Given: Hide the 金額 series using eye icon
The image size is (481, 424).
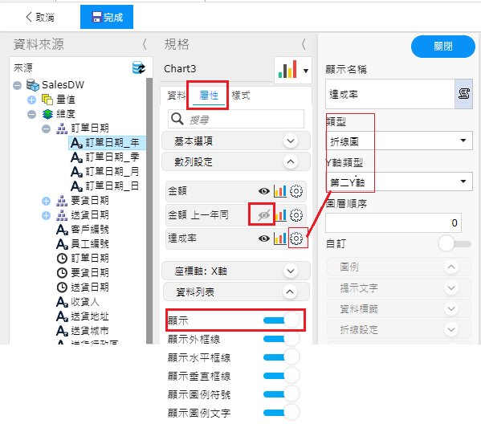Looking at the screenshot, I should pos(263,191).
